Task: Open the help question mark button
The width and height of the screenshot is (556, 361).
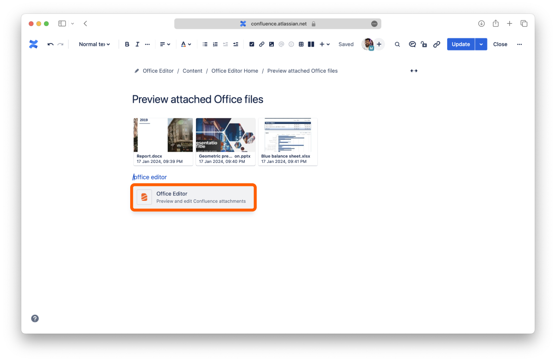Action: point(35,318)
